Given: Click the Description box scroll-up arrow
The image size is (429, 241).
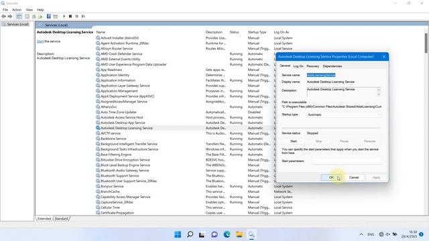Looking at the screenshot, I should [379, 89].
